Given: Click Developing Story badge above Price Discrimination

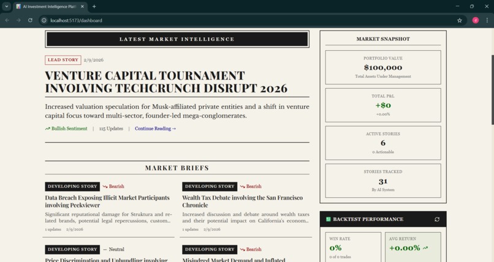Looking at the screenshot, I should tap(72, 249).
